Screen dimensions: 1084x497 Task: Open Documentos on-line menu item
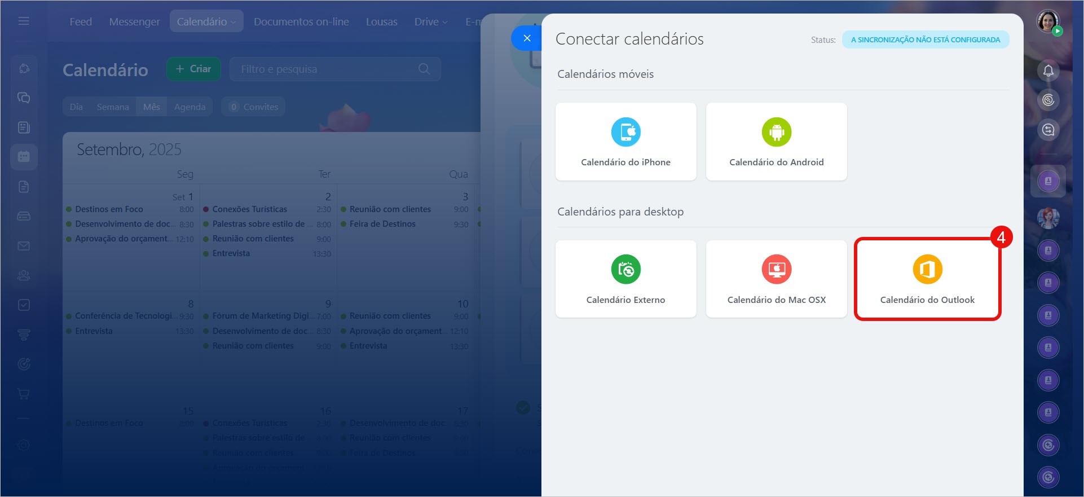(301, 21)
